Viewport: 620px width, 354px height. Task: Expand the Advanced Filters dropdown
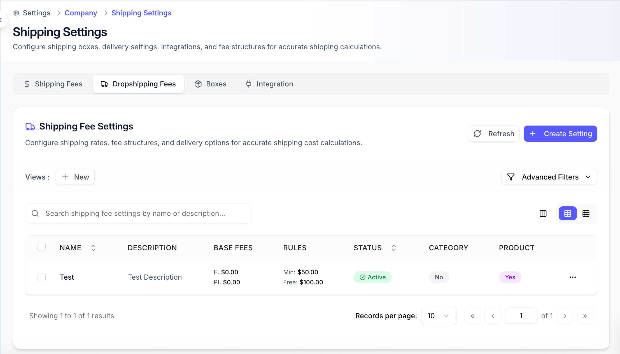549,177
